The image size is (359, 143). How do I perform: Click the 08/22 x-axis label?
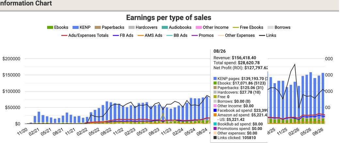point(106,131)
